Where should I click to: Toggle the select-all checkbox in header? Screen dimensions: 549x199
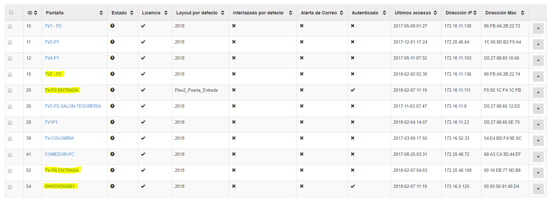[11, 12]
